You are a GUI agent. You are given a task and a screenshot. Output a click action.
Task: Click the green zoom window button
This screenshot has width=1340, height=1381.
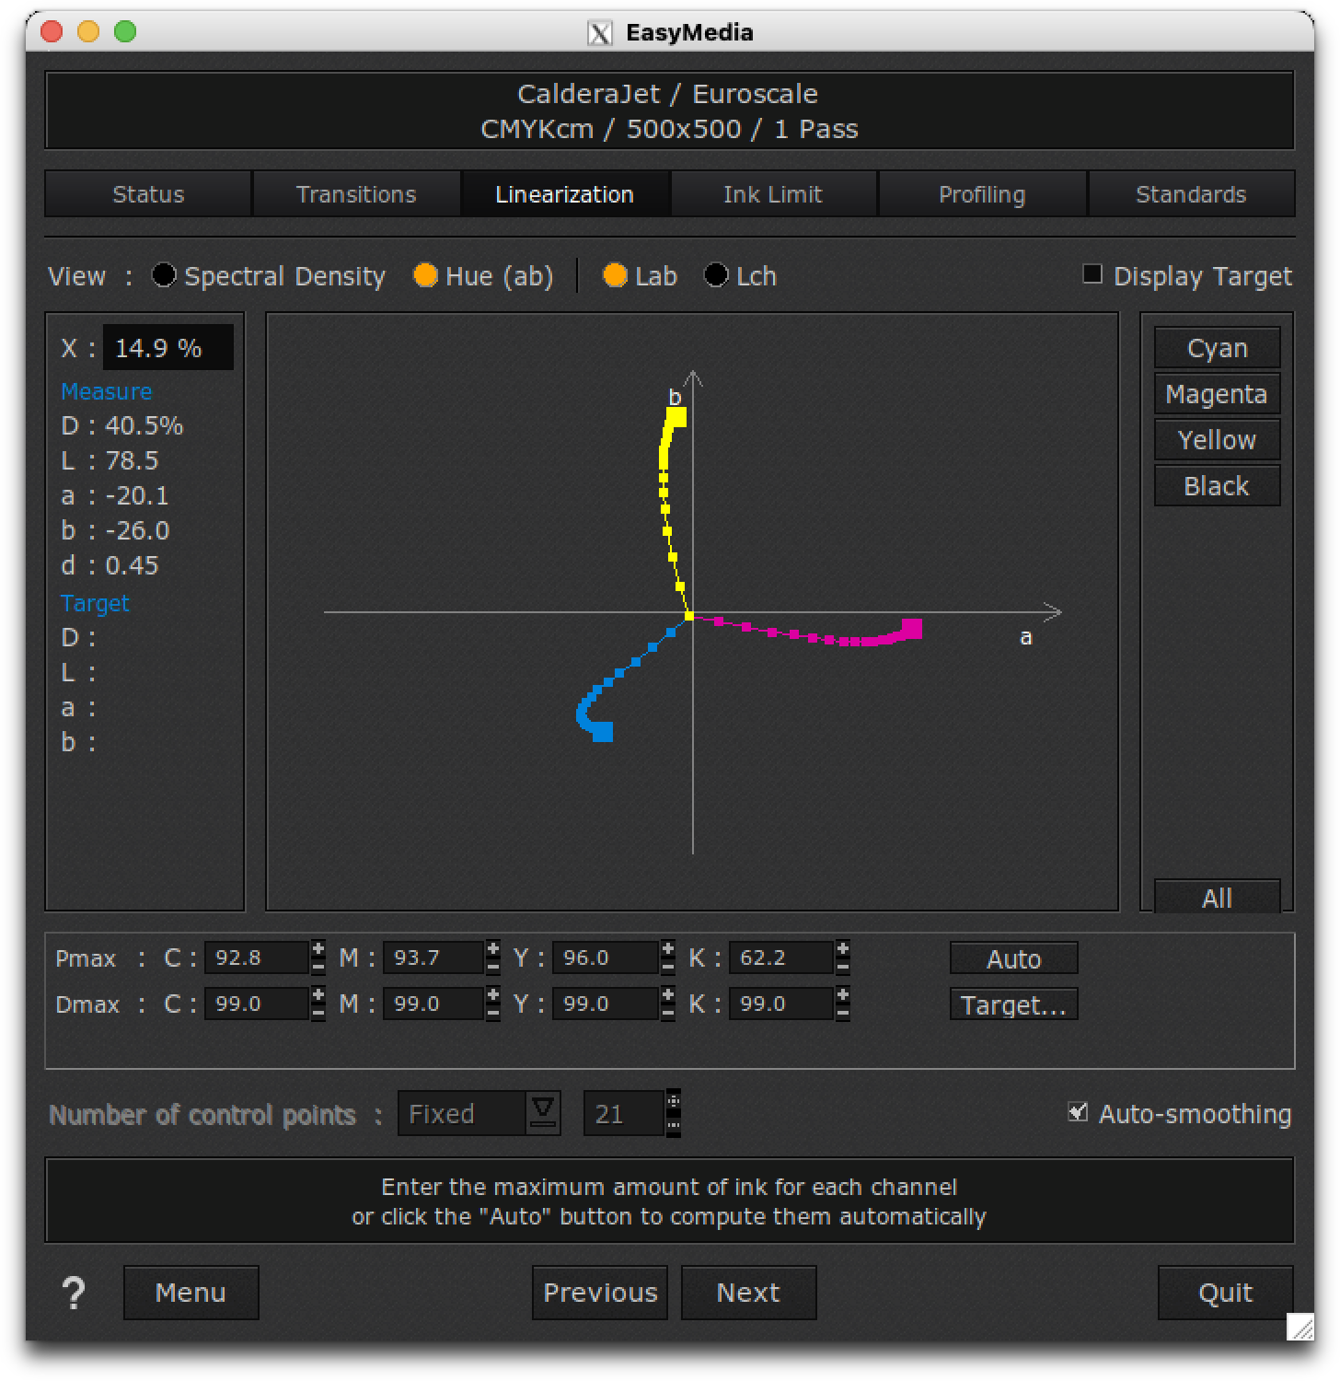[x=125, y=31]
